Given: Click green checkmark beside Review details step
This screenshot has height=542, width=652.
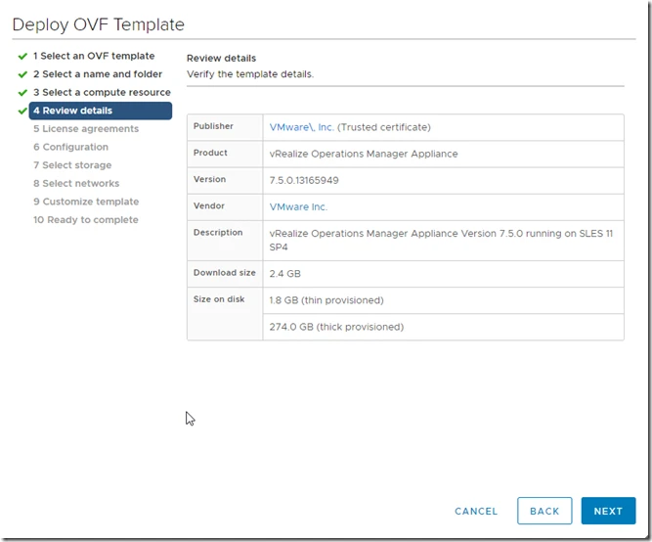Looking at the screenshot, I should pyautogui.click(x=22, y=112).
